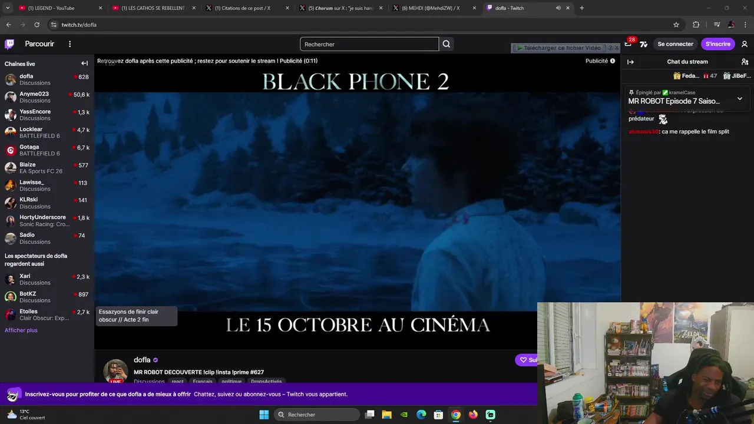Close the Télécharger ce fichier Vidéo bar
This screenshot has width=754, height=424.
[616, 48]
